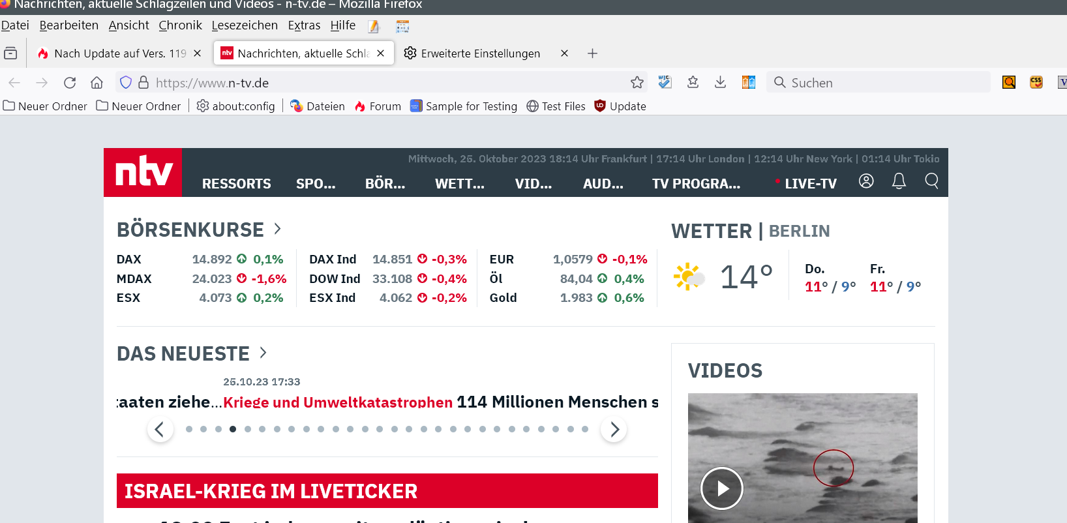Bookmark this page with the star icon
Screen dimensions: 1067x523
[637, 82]
